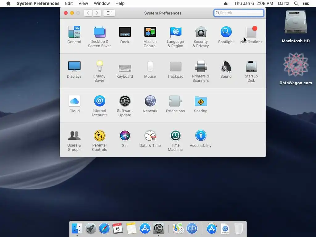Open Mouse preferences pane
316x237 pixels.
150,69
